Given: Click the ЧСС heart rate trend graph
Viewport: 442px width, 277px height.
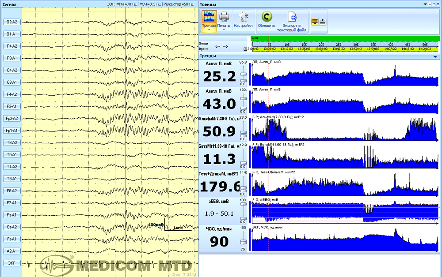Looking at the screenshot, I should click(345, 239).
